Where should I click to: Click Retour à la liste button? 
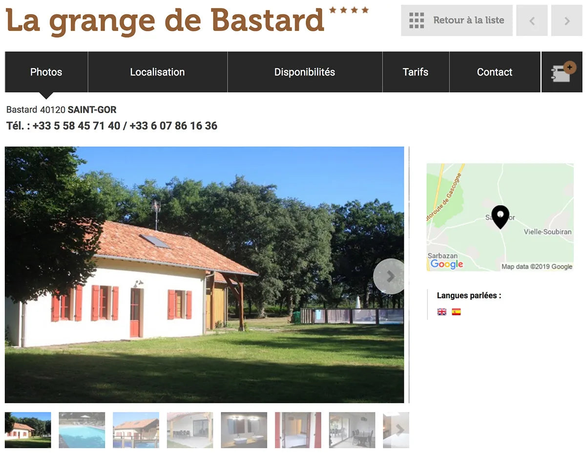pyautogui.click(x=457, y=20)
